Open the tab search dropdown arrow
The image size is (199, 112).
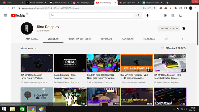click(179, 3)
